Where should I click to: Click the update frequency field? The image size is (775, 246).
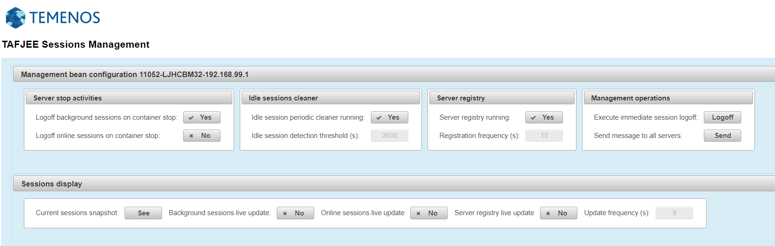(674, 213)
